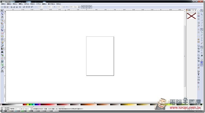Expand the Layer 1 layer dropdown
205x113 pixels.
[31, 109]
